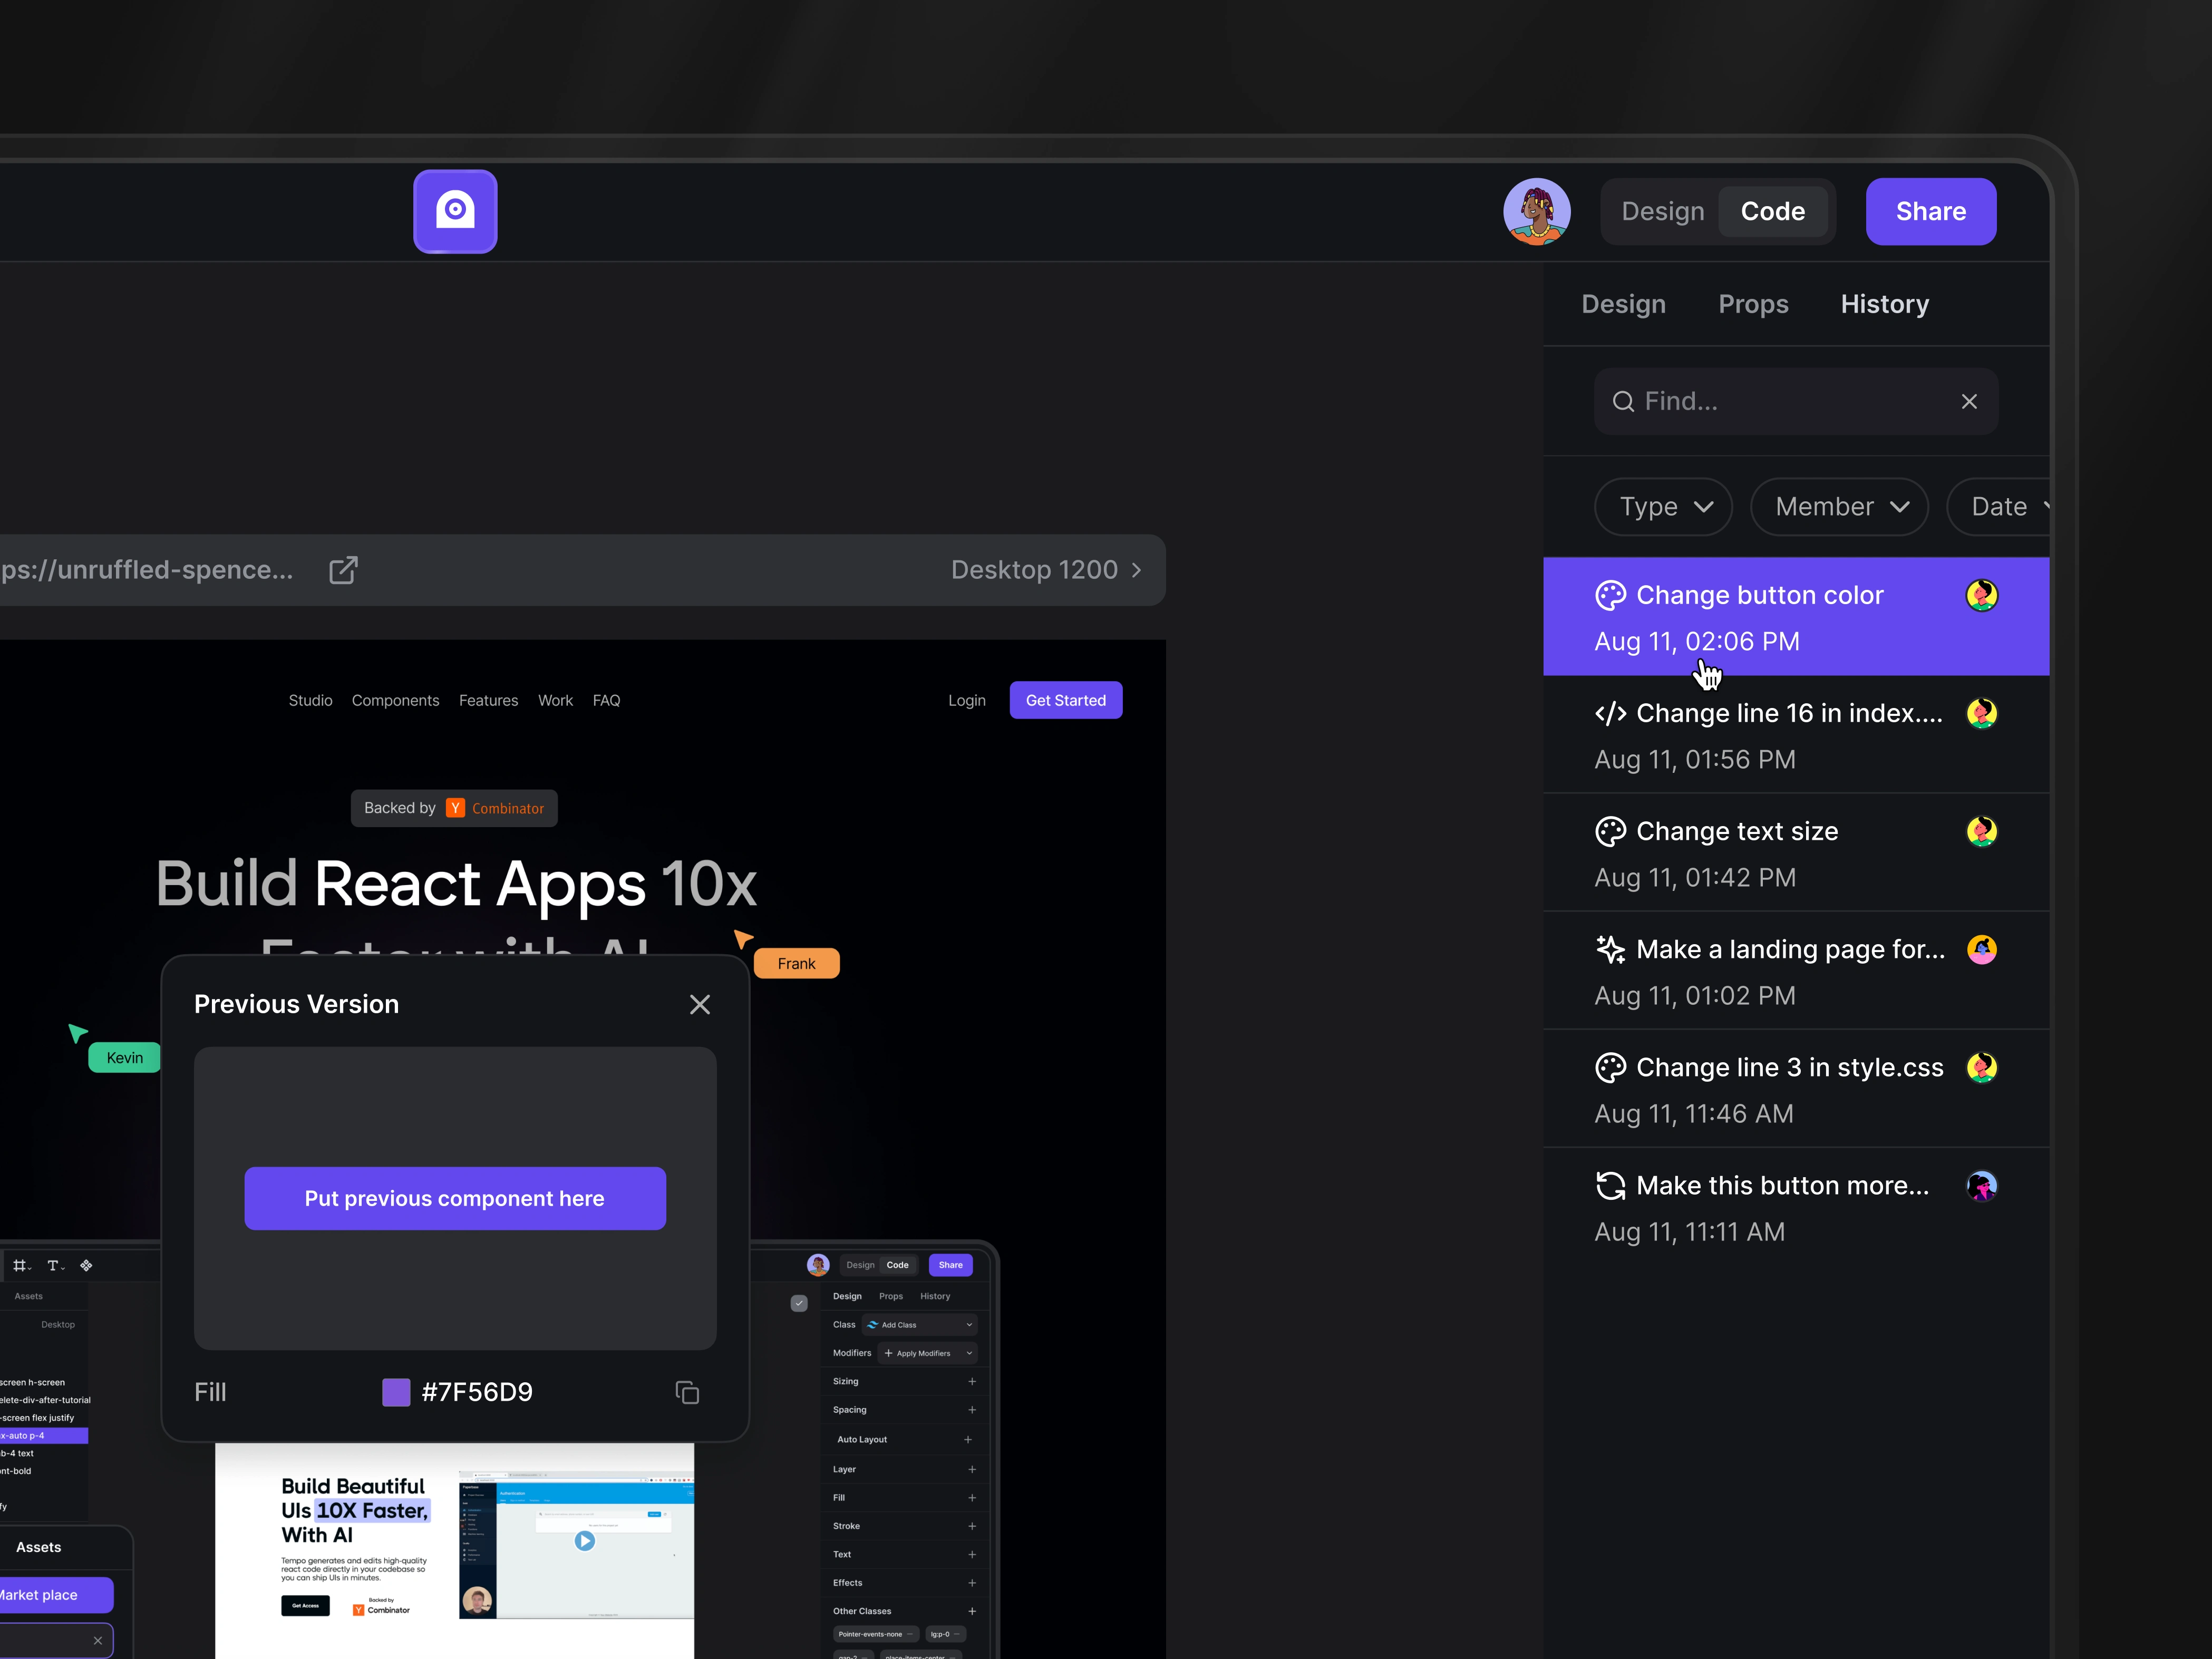Screen dimensions: 2212x1659
Task: Open the History tab in right panel
Action: 1884,304
